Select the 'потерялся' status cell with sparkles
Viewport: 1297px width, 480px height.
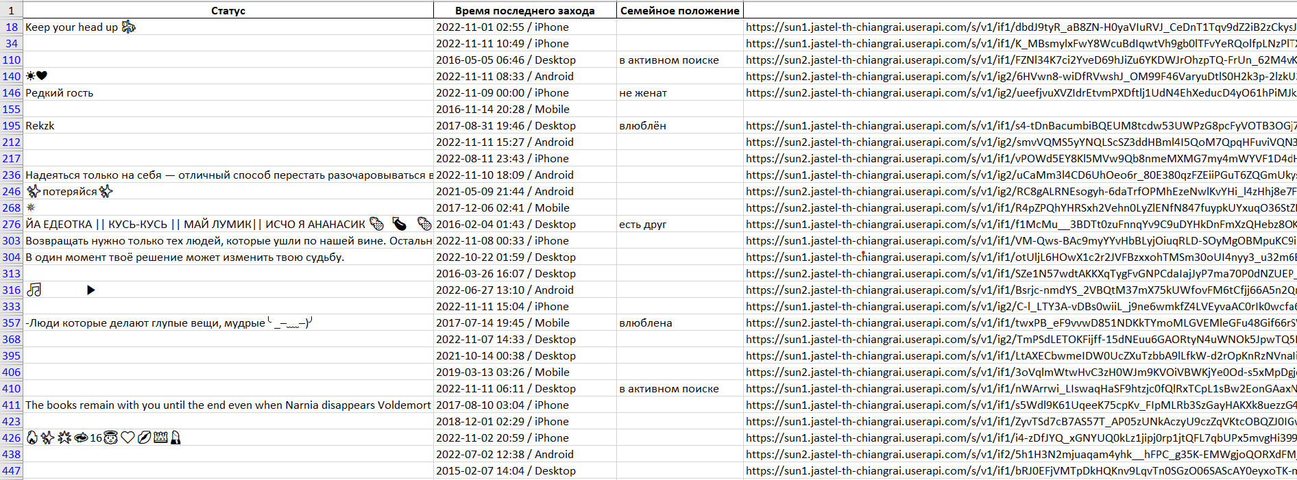coord(69,191)
